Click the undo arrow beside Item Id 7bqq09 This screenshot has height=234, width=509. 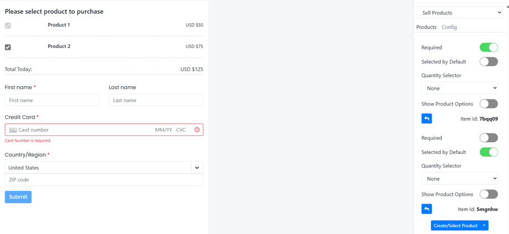(427, 119)
